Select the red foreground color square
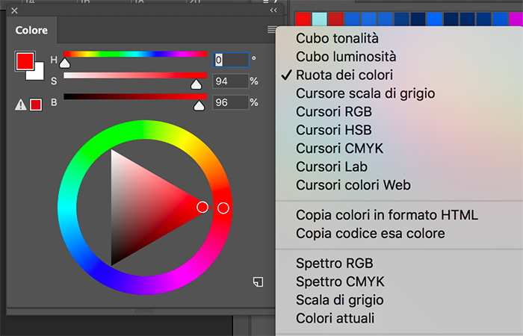Viewport: 523px width, 336px height. pos(25,61)
